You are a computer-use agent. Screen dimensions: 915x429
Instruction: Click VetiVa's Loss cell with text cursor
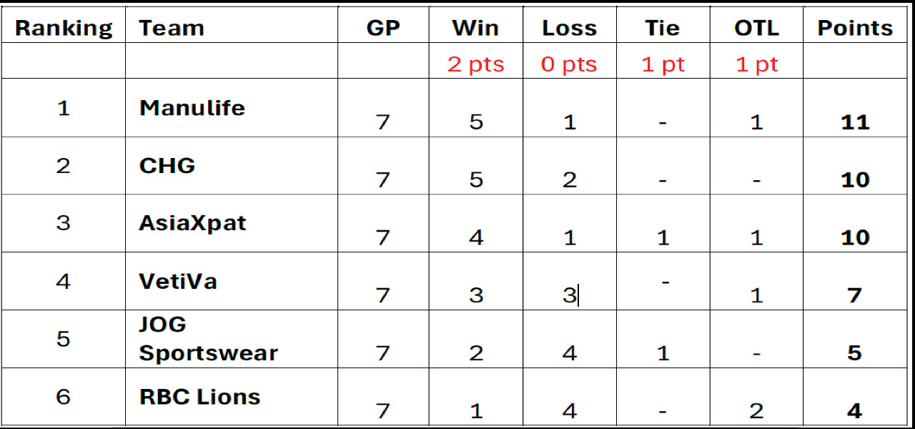[569, 295]
